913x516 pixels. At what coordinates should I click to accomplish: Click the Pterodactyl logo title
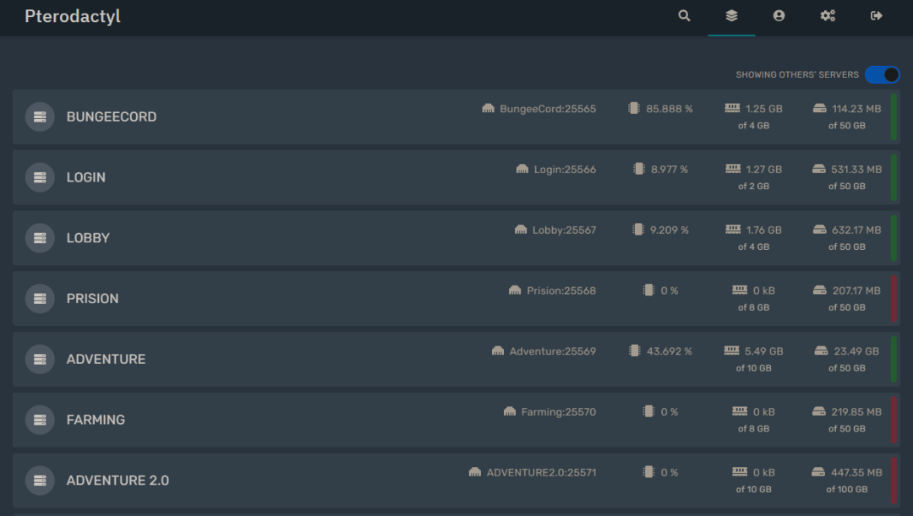(x=73, y=17)
